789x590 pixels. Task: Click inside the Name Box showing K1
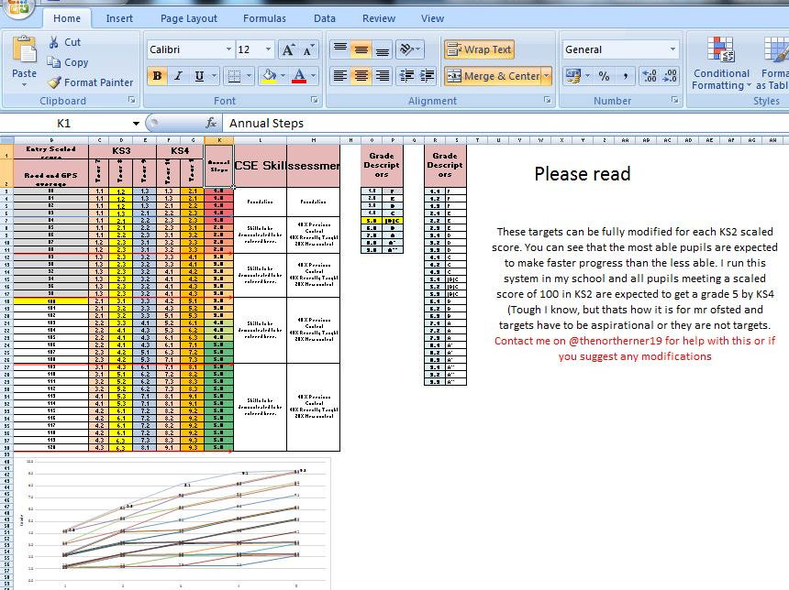click(64, 122)
